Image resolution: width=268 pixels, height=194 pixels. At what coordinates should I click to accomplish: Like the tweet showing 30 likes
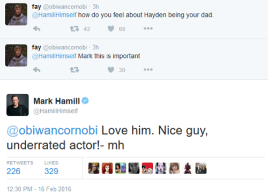(111, 70)
